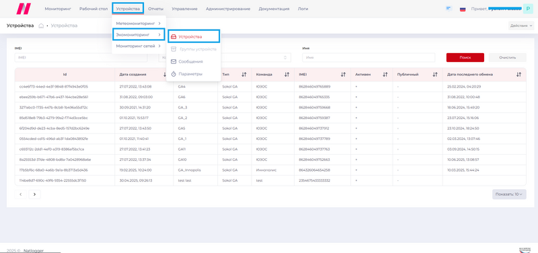The height and width of the screenshot is (253, 538).
Task: Open the Действия dropdown
Action: click(521, 26)
